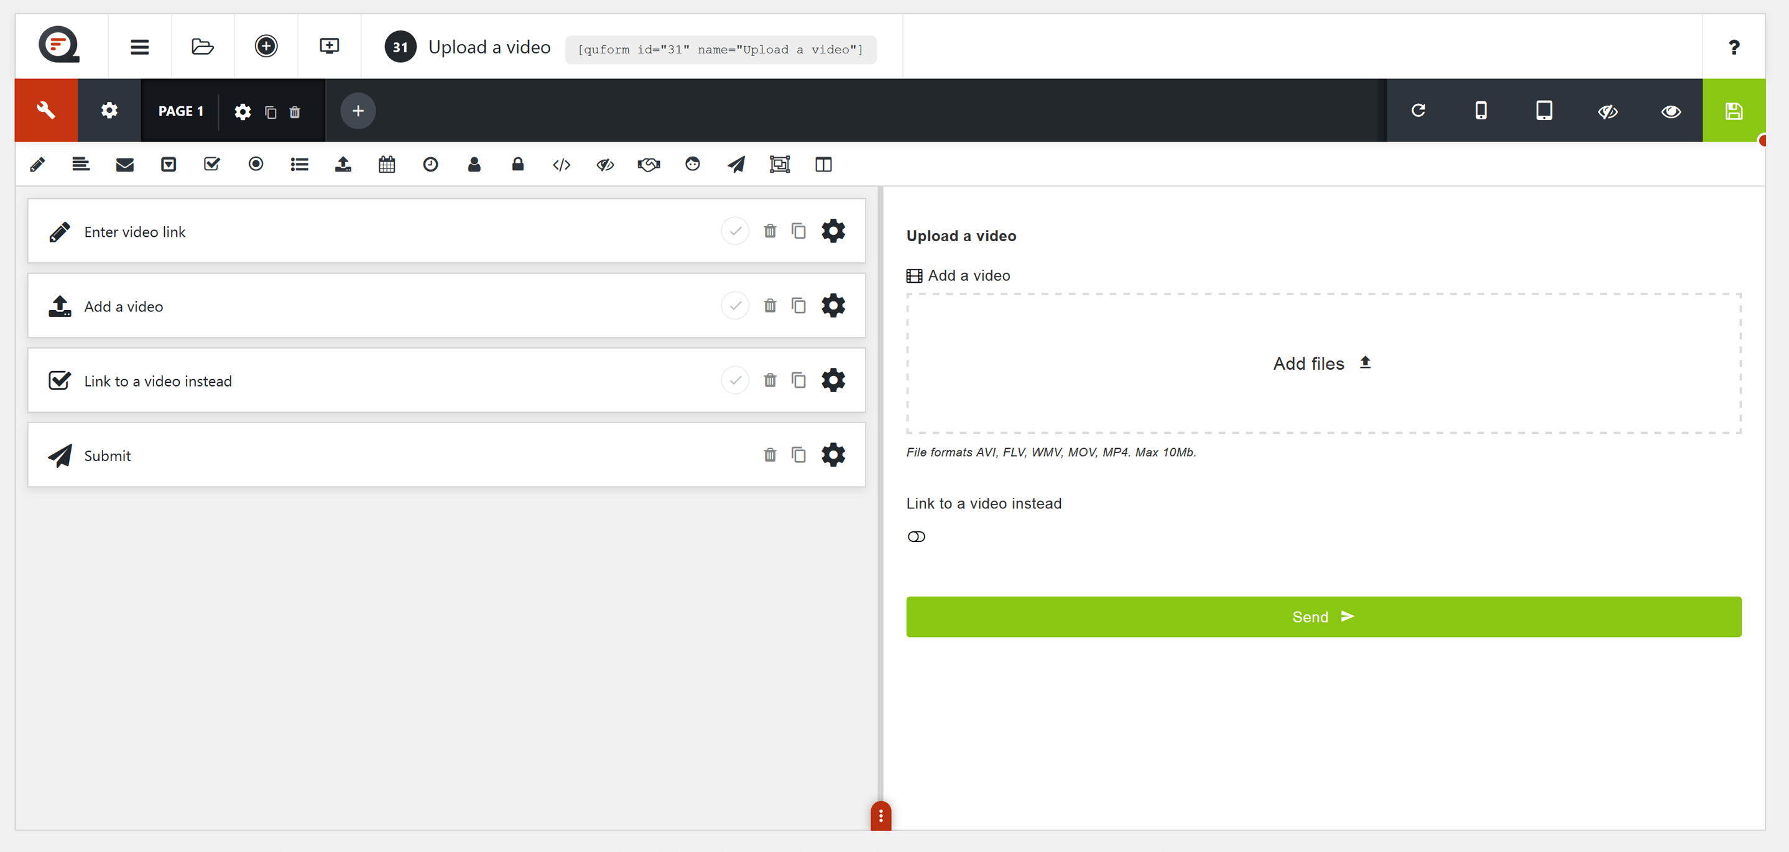Image resolution: width=1789 pixels, height=852 pixels.
Task: Duplicate Link to a video instead element
Action: [798, 380]
